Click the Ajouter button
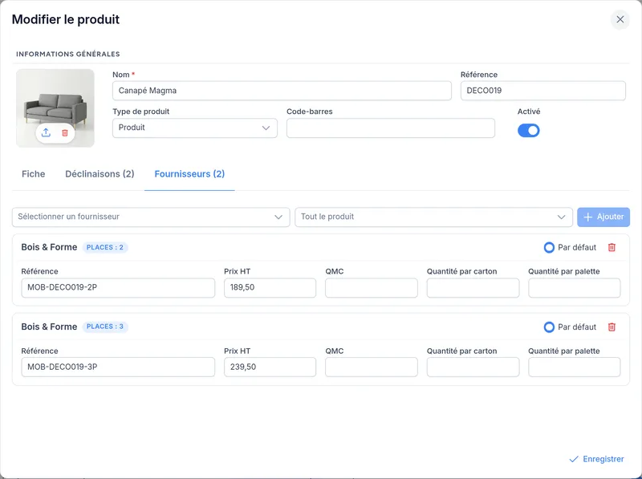This screenshot has width=642, height=479. pos(603,217)
